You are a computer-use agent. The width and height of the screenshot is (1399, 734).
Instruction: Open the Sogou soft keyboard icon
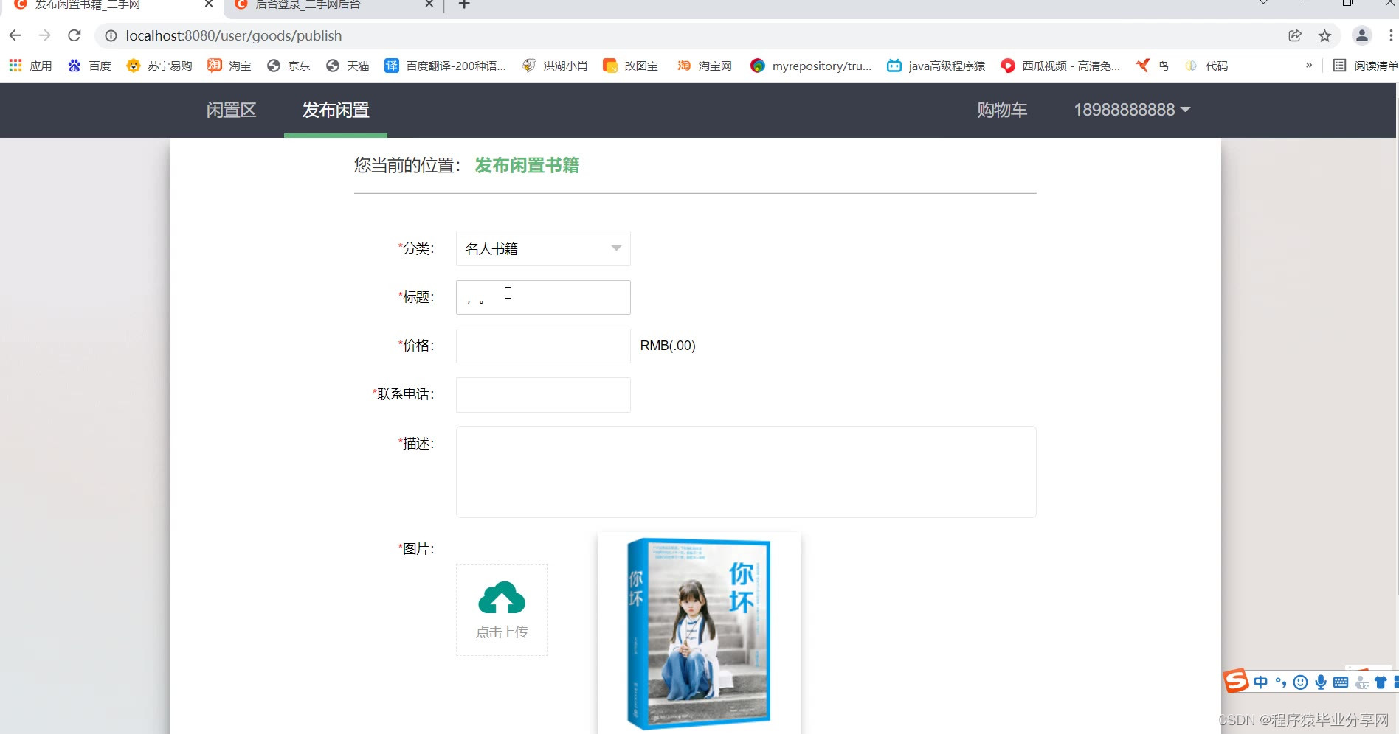(1341, 682)
